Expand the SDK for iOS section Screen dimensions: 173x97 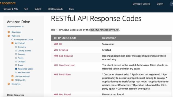pyautogui.click(x=12, y=80)
